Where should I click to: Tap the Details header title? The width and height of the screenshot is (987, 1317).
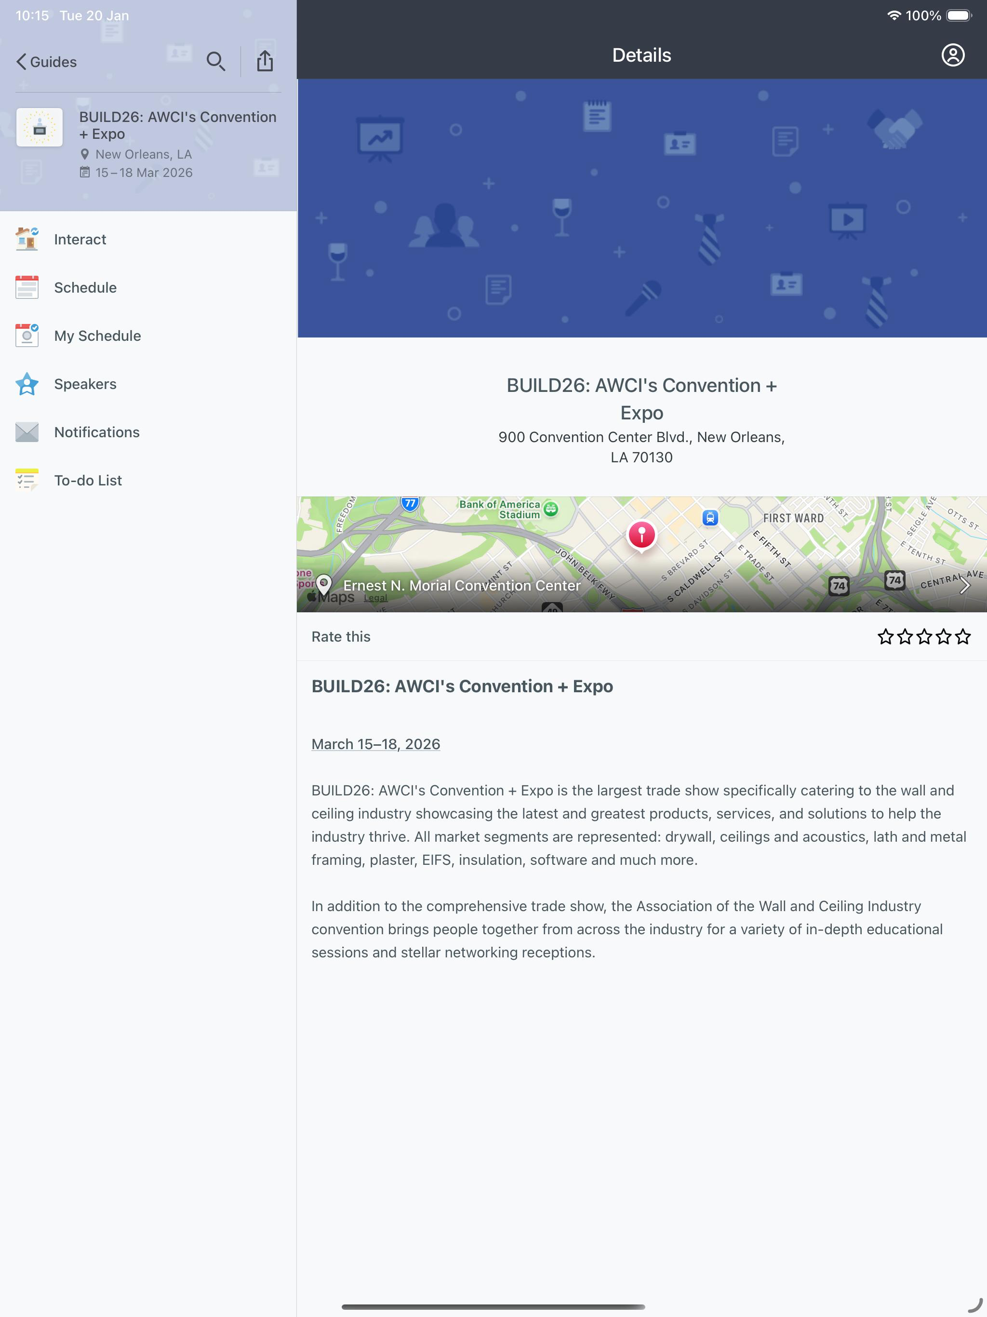click(x=642, y=55)
